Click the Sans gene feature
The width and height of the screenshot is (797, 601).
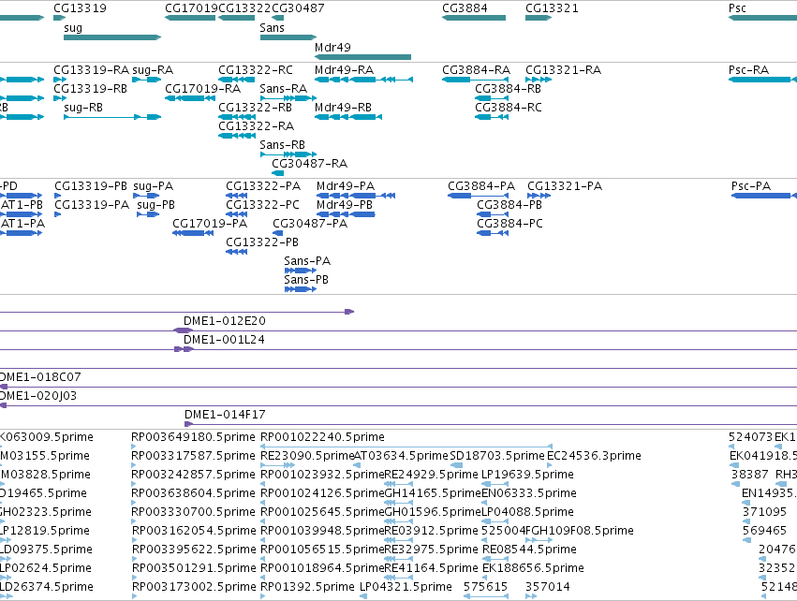click(x=288, y=37)
